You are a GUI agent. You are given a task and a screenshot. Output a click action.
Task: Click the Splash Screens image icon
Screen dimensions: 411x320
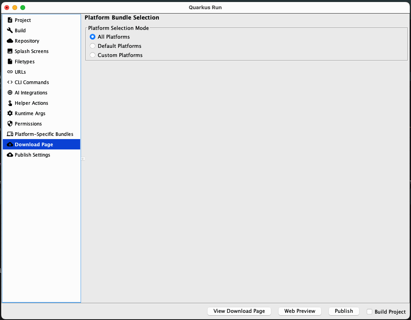[x=10, y=51]
